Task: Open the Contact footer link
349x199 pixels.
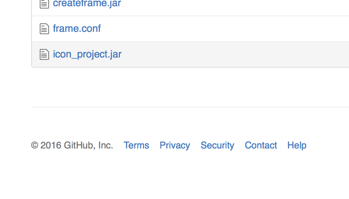Action: click(261, 145)
